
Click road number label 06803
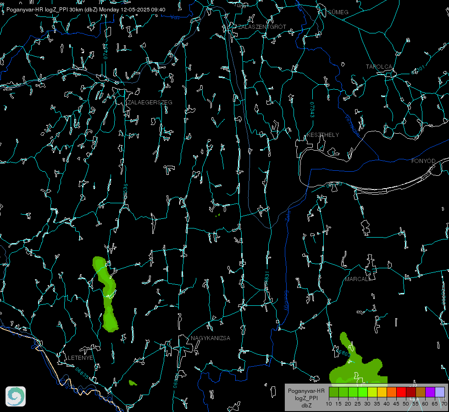[x=344, y=353]
